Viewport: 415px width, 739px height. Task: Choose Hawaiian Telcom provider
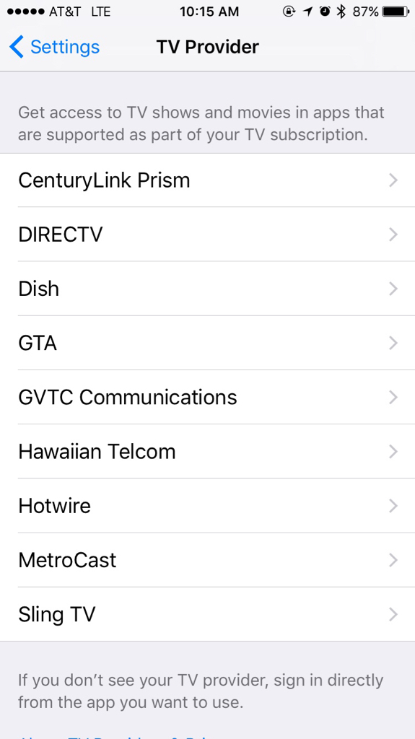point(208,452)
